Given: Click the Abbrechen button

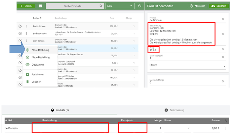Looking at the screenshot, I should coord(198,6).
